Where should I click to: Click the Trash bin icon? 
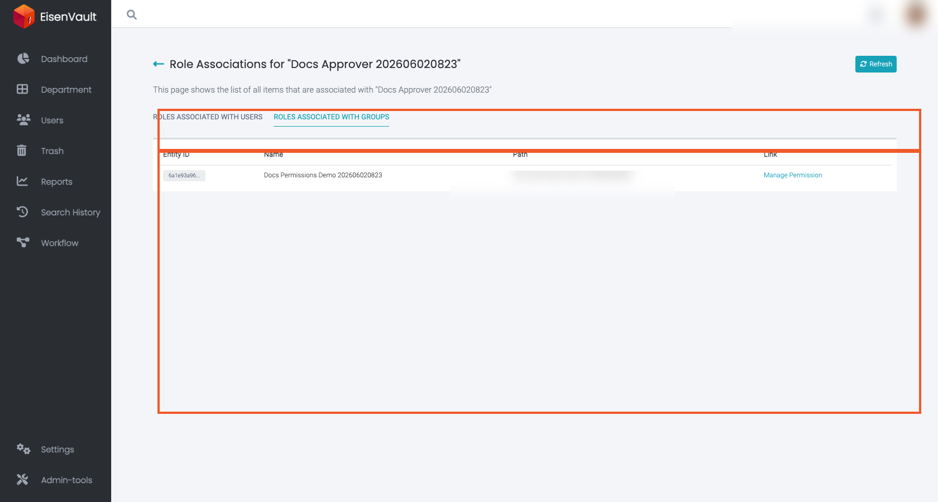click(22, 151)
